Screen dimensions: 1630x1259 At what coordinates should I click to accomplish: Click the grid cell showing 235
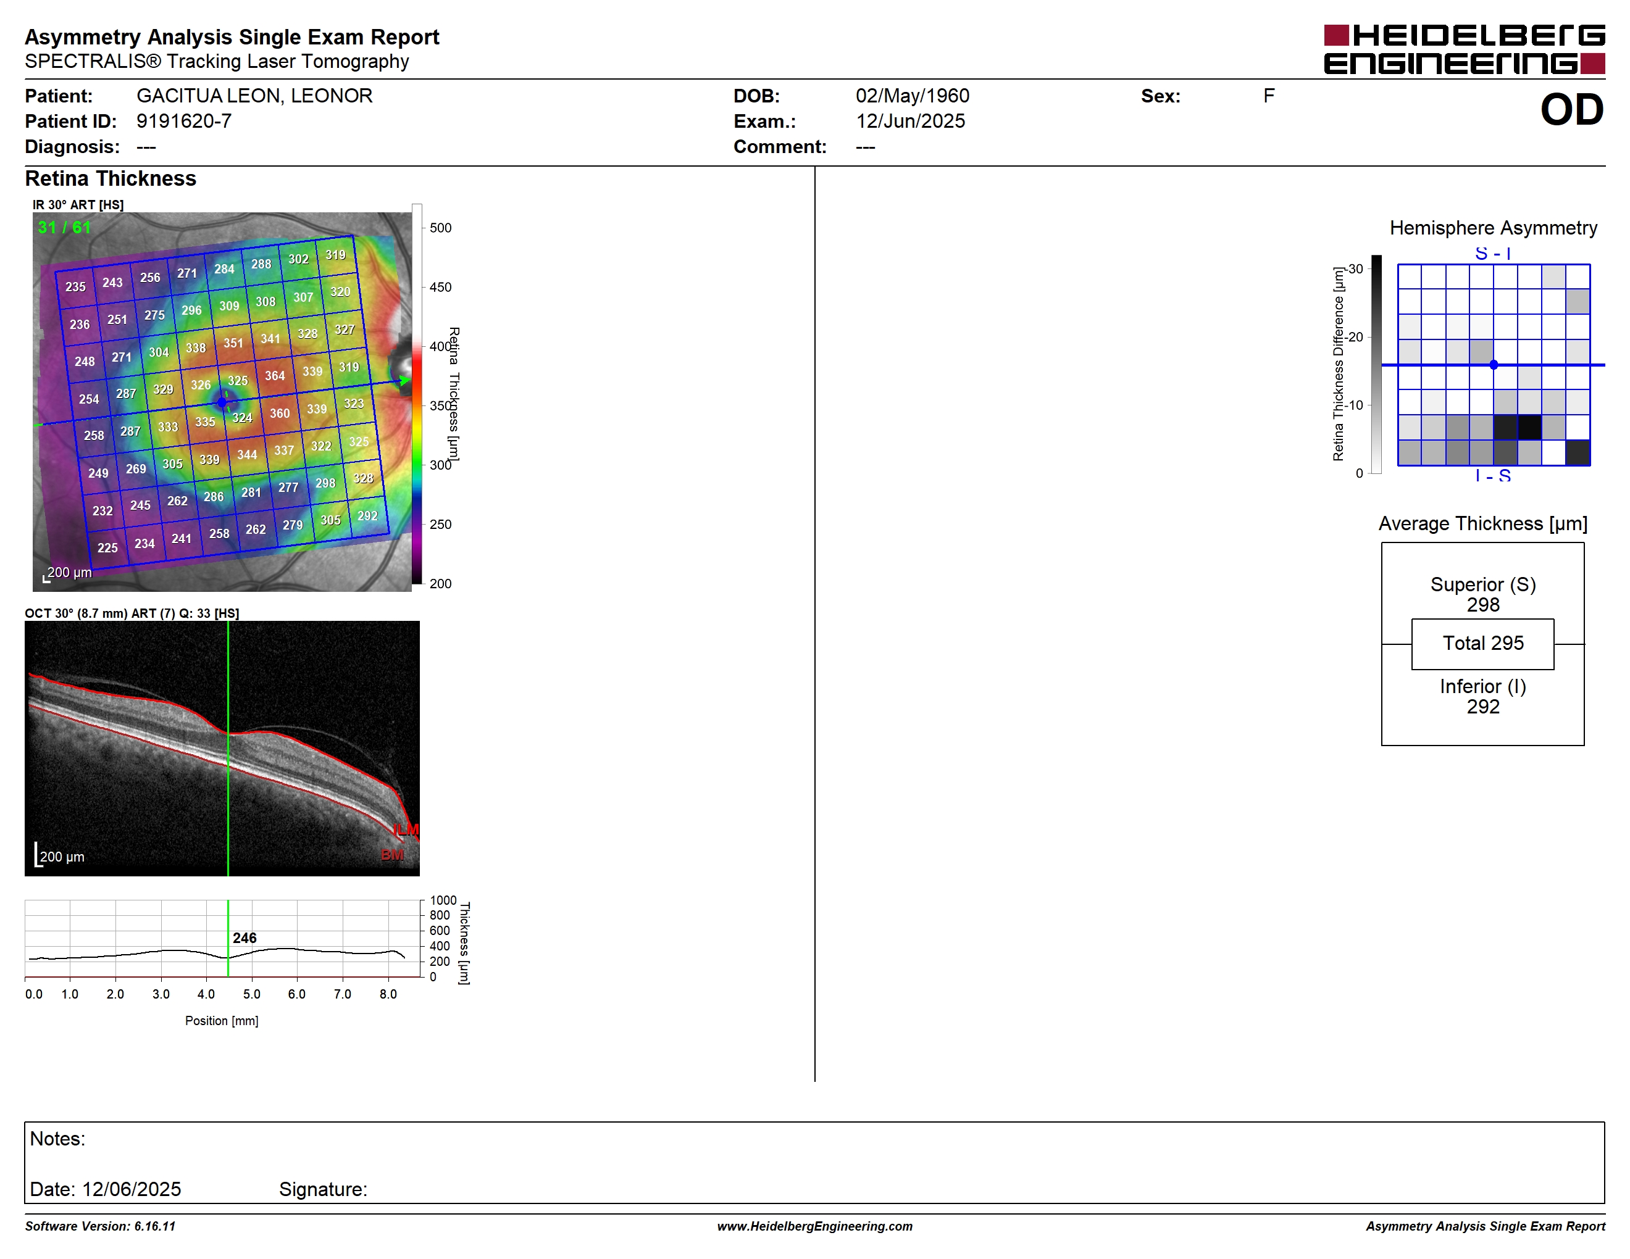click(75, 286)
